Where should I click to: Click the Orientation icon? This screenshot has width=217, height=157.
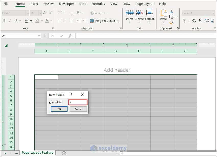(79, 13)
